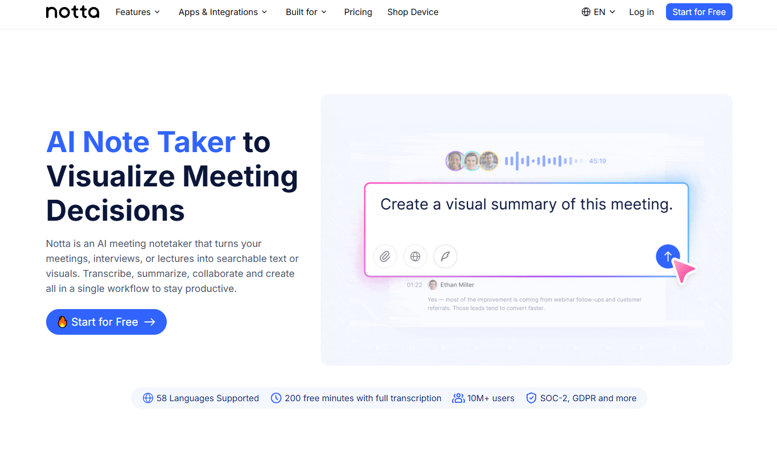Viewport: 777px width, 451px height.
Task: Click the blue up-arrow send button
Action: pyautogui.click(x=668, y=257)
